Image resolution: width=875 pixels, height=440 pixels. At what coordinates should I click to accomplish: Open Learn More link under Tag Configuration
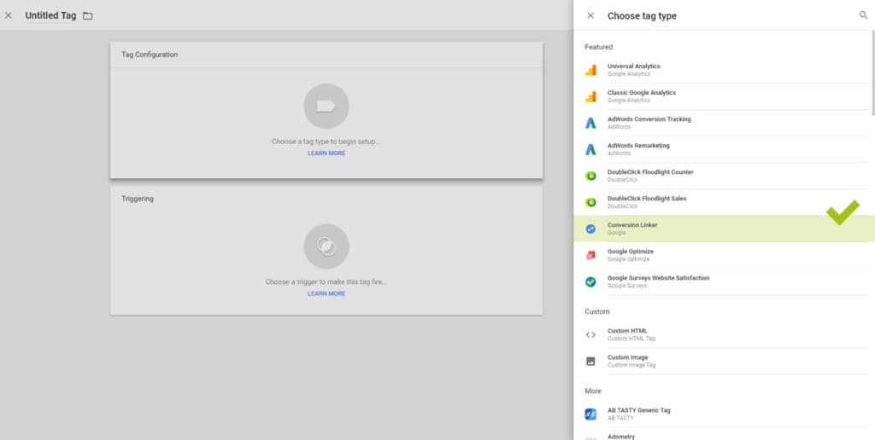click(326, 153)
